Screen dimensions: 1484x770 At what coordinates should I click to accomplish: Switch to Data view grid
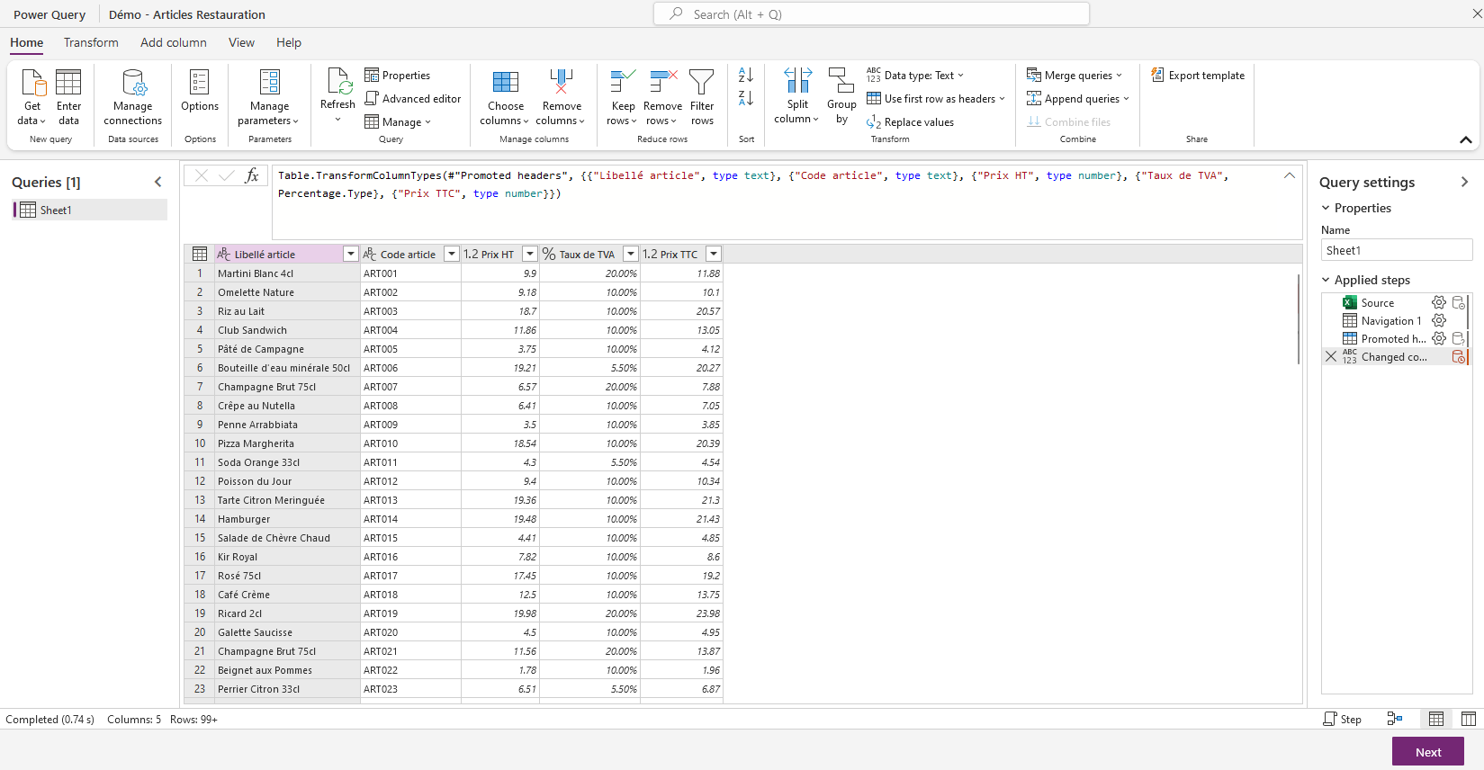(x=1436, y=719)
